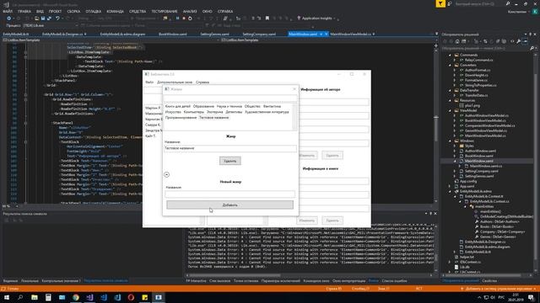This screenshot has height=303, width=540.
Task: Expand the Styles folder in Solution Explorer
Action: point(455,146)
